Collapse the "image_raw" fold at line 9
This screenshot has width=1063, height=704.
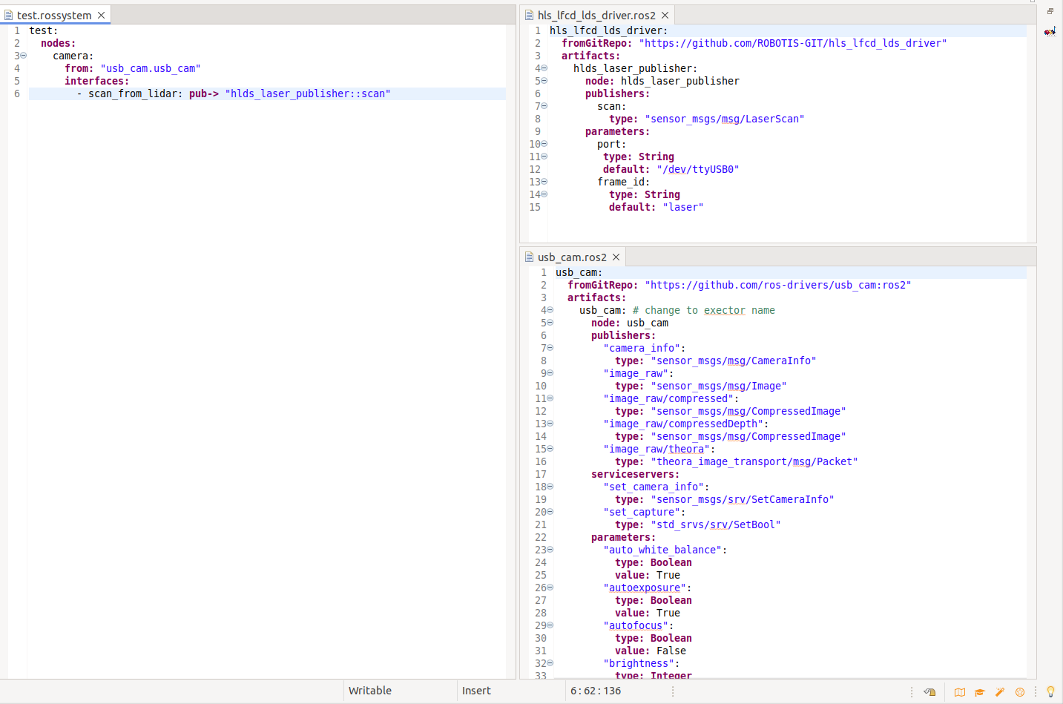550,373
